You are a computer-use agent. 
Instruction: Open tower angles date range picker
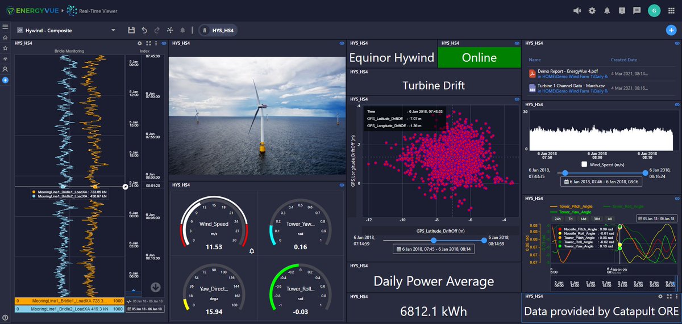657,218
